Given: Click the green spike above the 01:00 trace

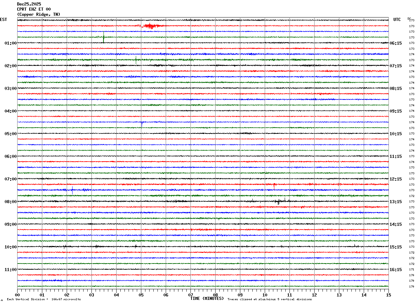Looking at the screenshot, I should tap(103, 38).
